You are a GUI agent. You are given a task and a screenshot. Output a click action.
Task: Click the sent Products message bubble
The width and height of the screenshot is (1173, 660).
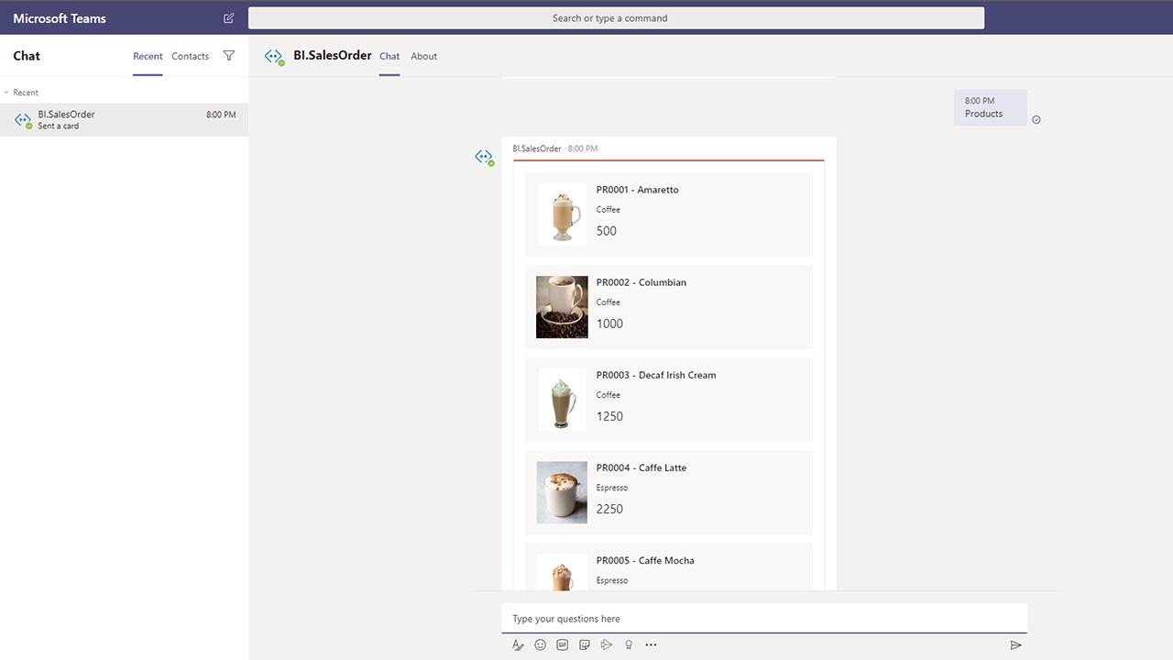coord(991,107)
